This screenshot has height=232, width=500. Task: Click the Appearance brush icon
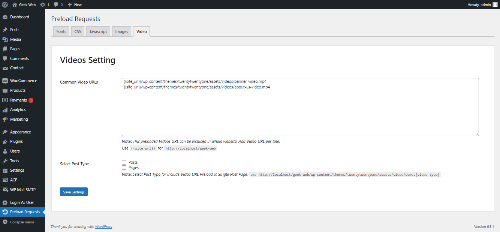[5, 132]
